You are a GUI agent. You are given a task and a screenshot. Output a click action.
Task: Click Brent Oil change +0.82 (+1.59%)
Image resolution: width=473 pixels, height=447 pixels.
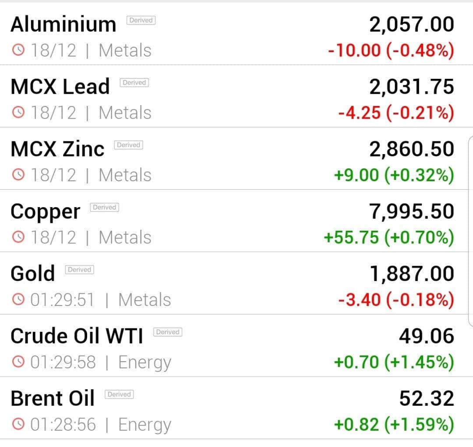[x=394, y=424]
